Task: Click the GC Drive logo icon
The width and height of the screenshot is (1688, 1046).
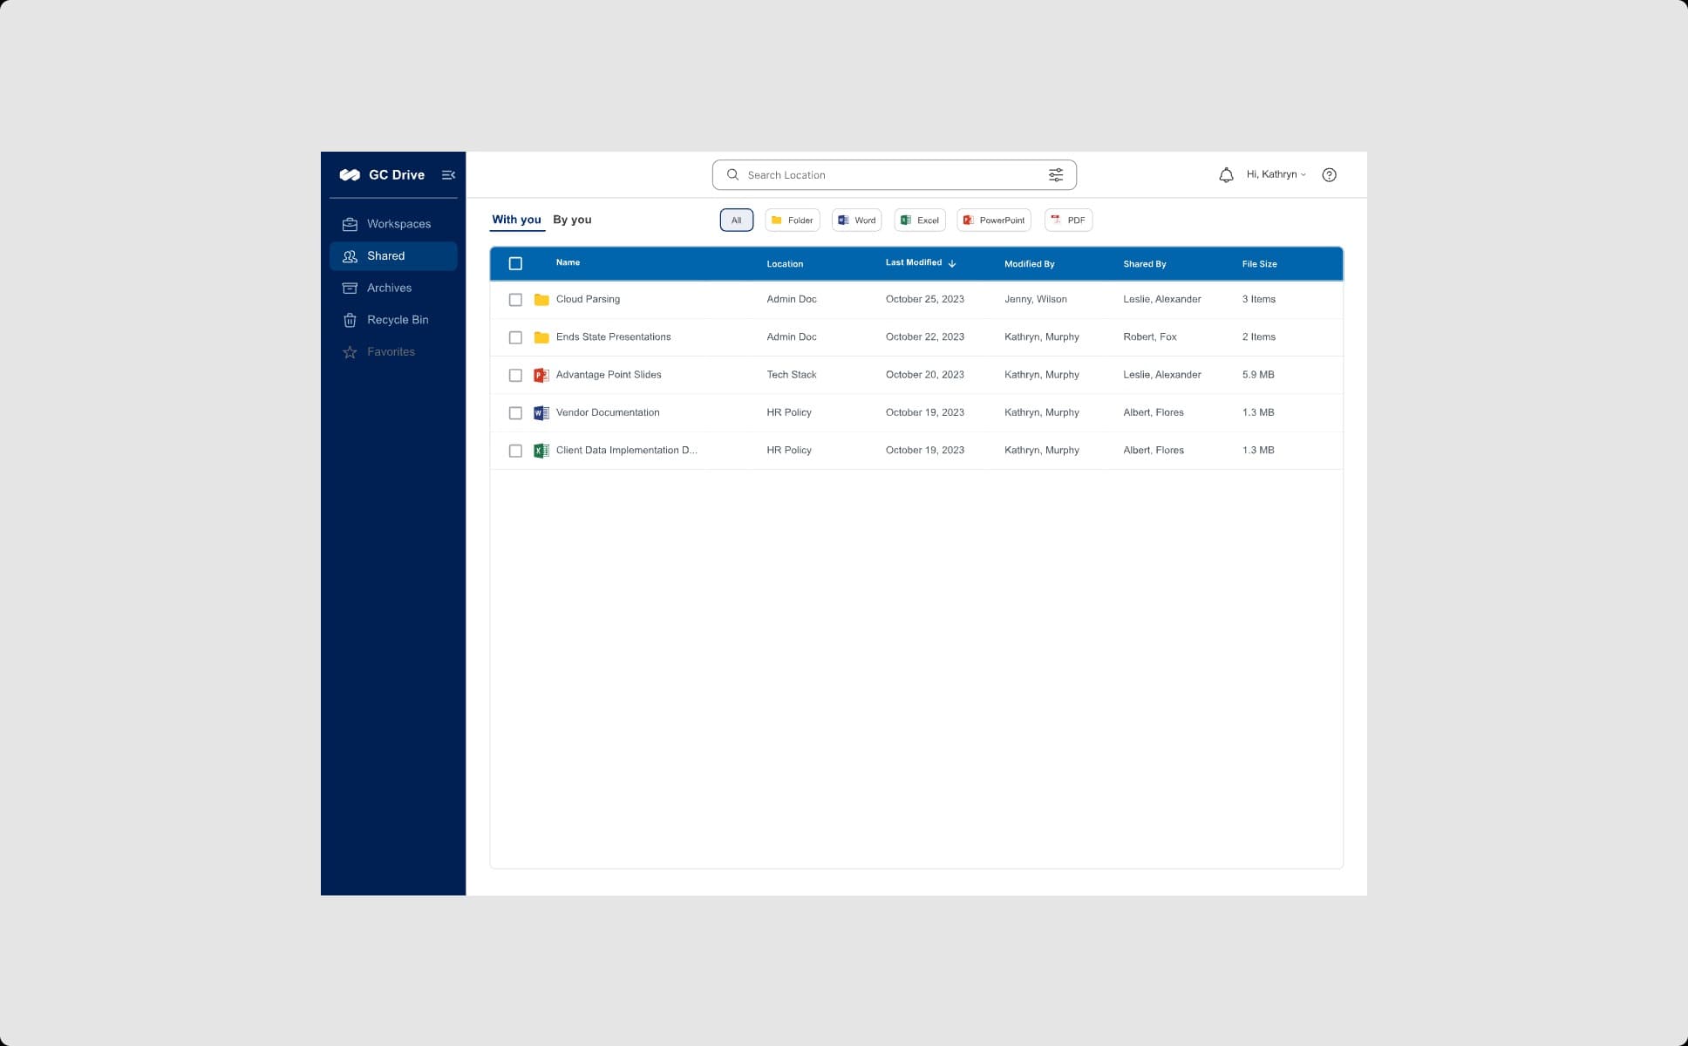Action: tap(350, 174)
